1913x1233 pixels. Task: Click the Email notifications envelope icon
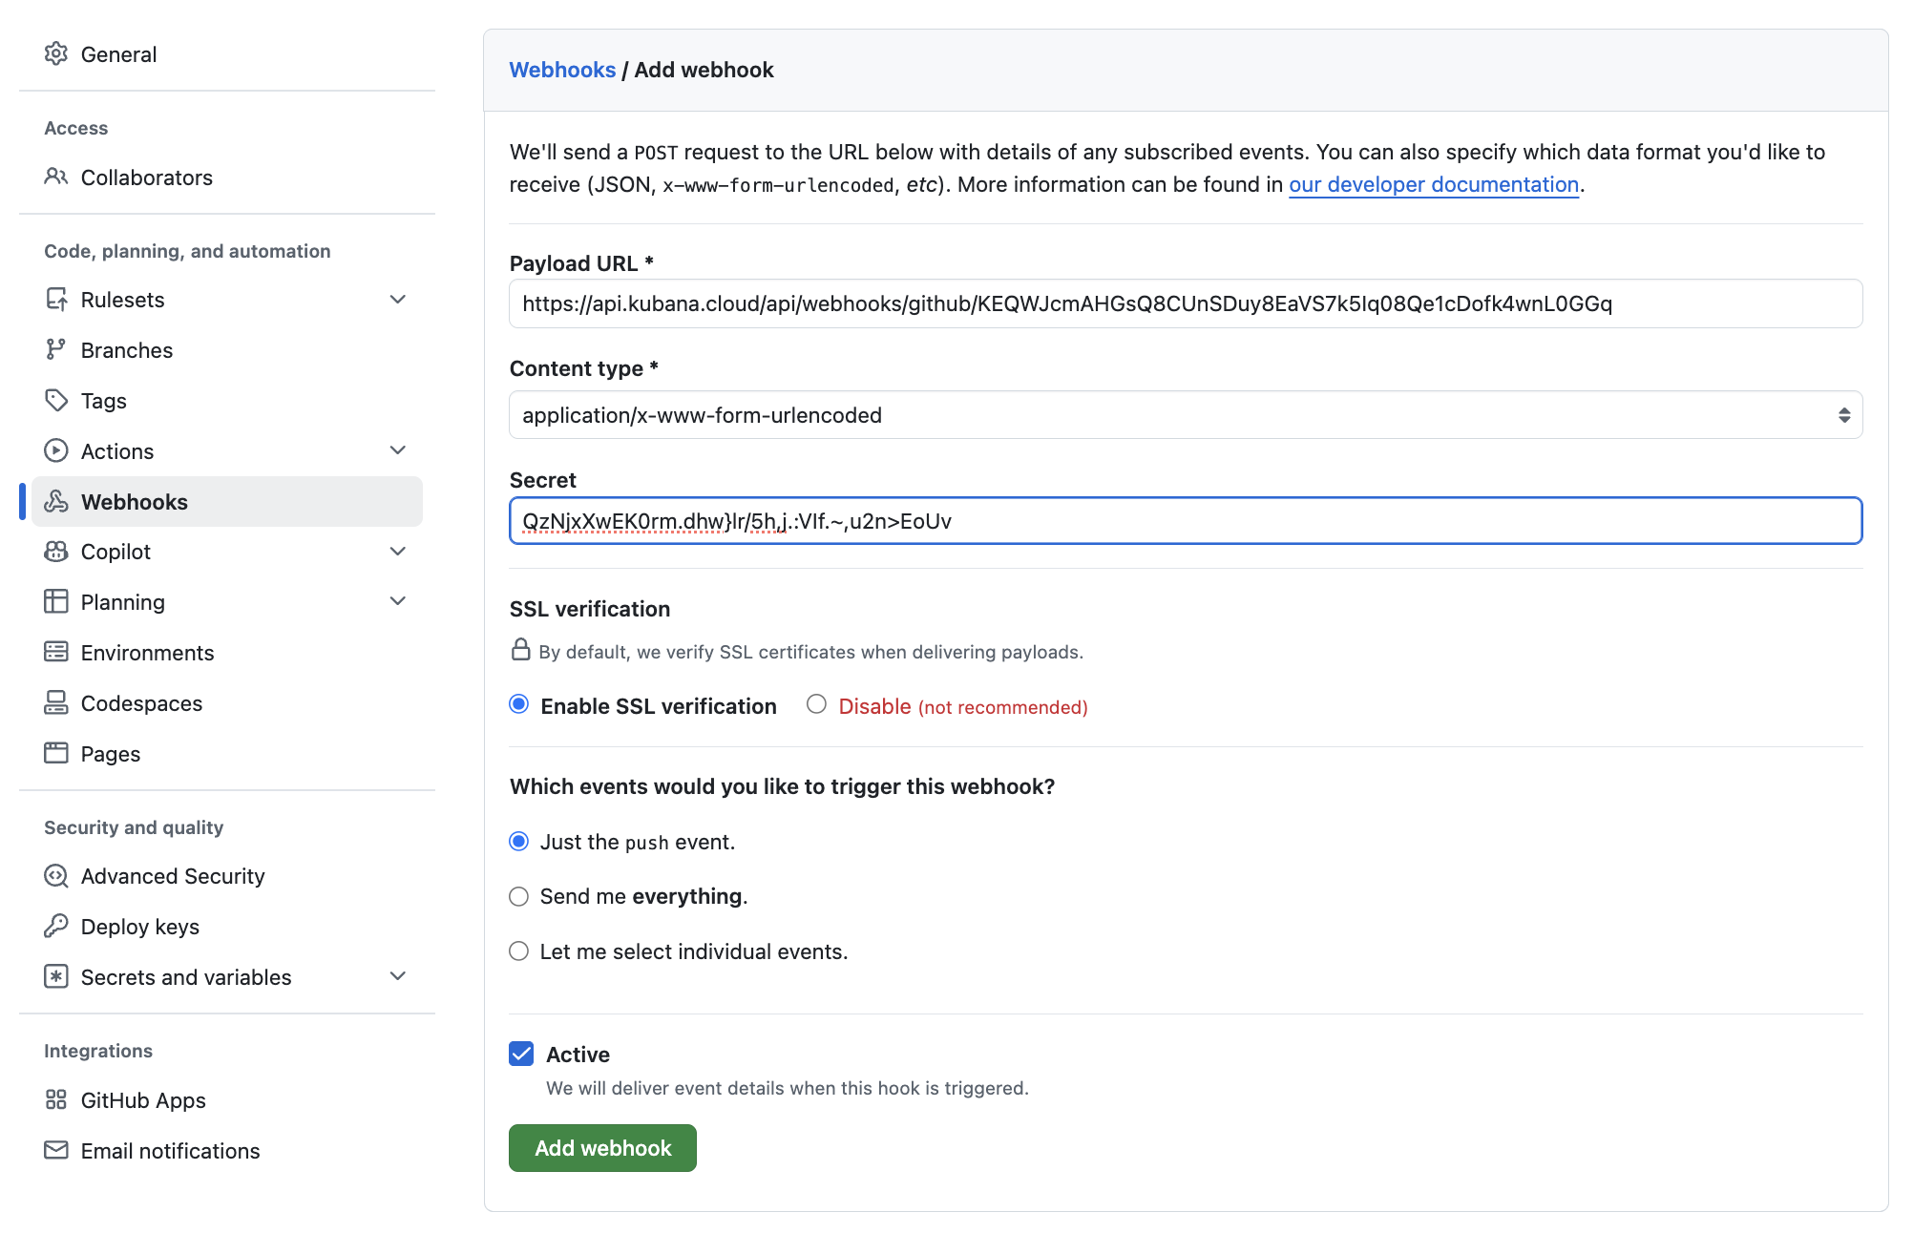point(56,1151)
